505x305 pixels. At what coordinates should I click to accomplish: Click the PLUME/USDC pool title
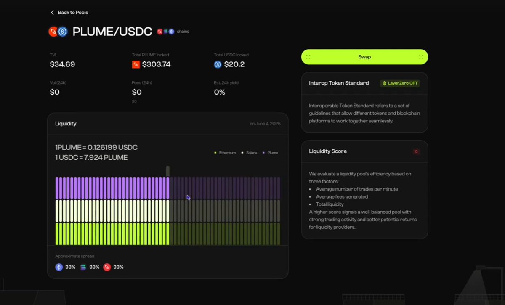[x=112, y=32]
